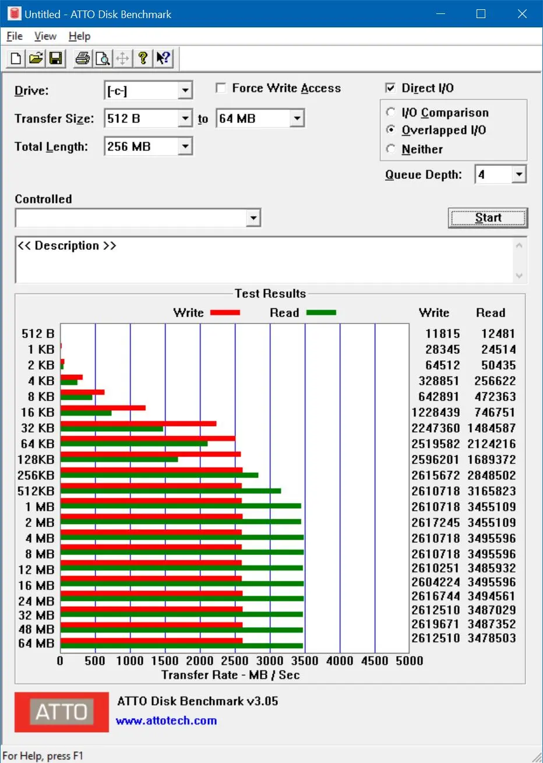Click the 12 MB write value 2610251
This screenshot has width=543, height=763.
coord(436,568)
